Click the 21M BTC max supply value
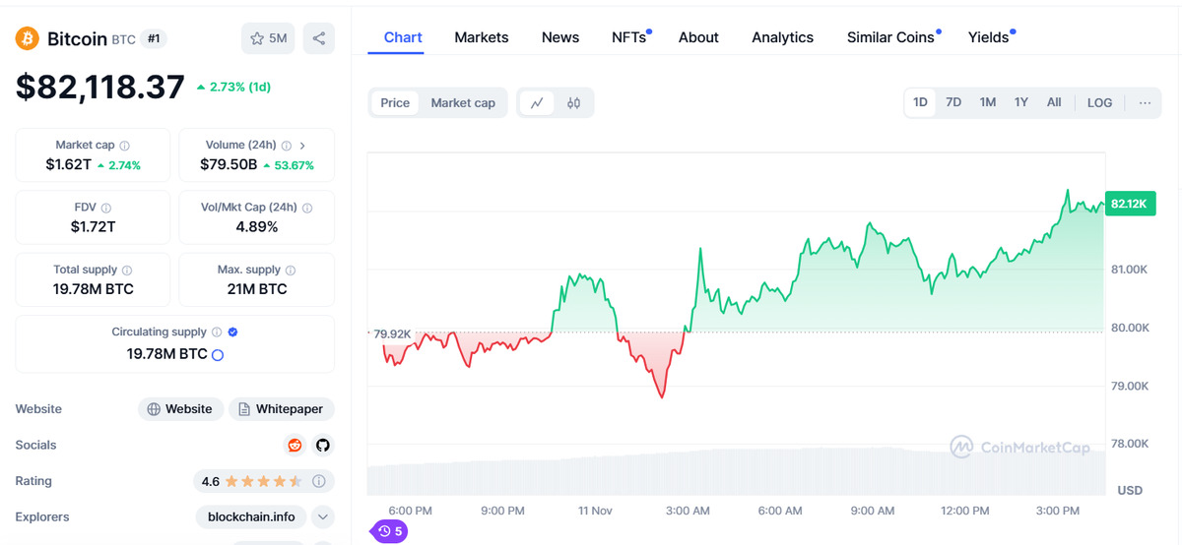Image resolution: width=1182 pixels, height=545 pixels. pyautogui.click(x=256, y=289)
